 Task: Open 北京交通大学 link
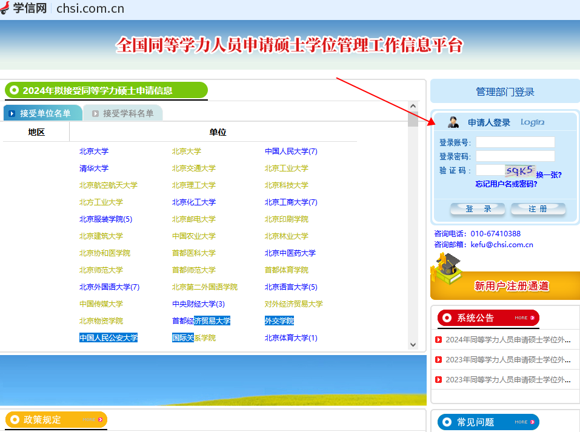(194, 168)
